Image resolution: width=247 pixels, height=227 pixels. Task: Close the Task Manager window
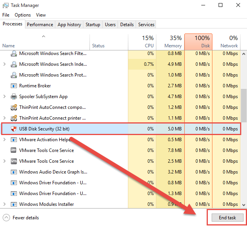(x=238, y=5)
